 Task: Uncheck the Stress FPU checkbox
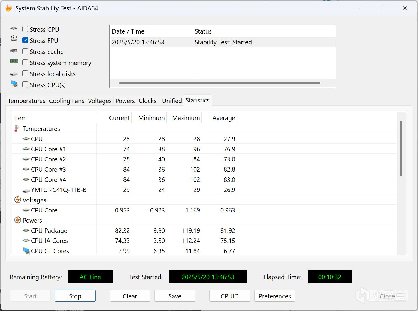[x=25, y=40]
